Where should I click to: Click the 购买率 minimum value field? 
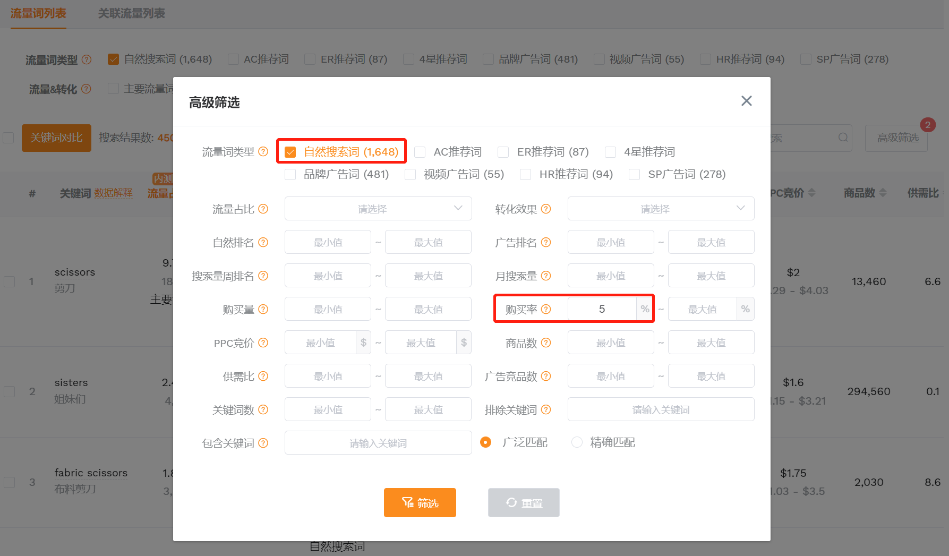coord(602,309)
